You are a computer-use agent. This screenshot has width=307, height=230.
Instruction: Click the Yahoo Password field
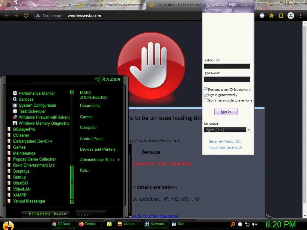227,79
